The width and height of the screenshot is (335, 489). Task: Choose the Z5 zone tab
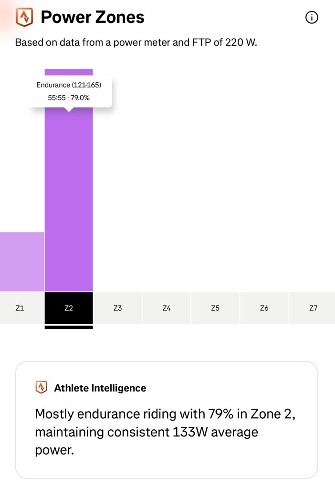click(215, 308)
